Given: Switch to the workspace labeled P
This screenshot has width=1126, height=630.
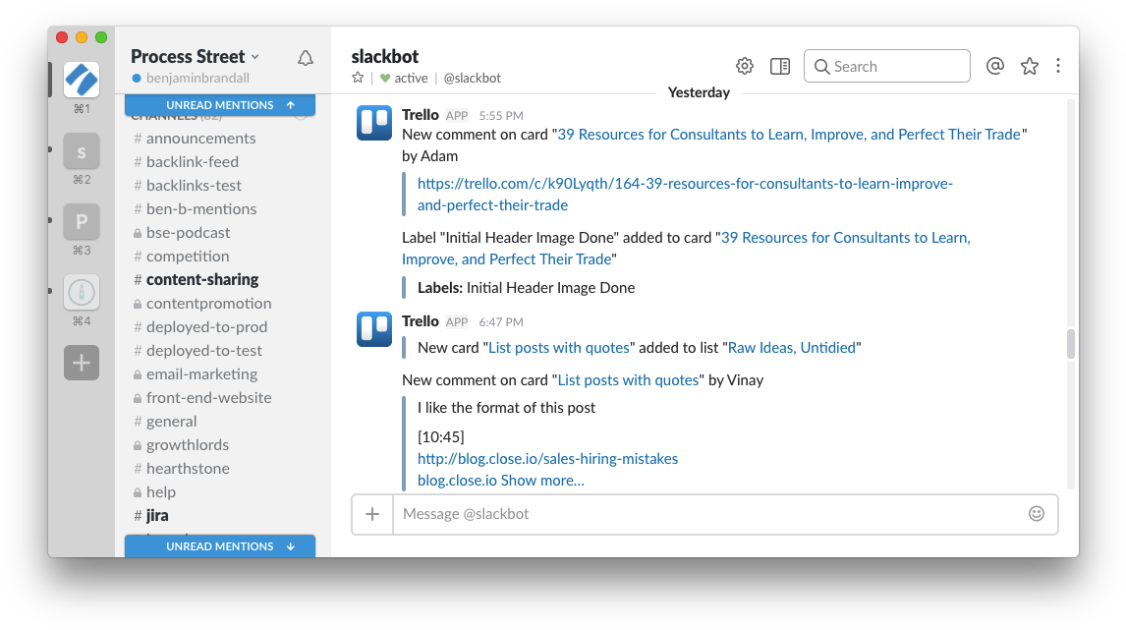Looking at the screenshot, I should pos(82,221).
